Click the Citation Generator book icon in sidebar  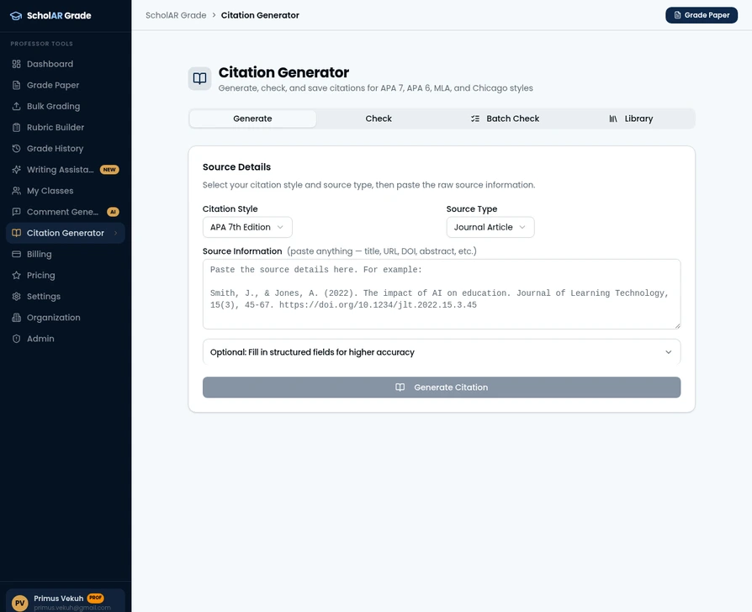16,232
